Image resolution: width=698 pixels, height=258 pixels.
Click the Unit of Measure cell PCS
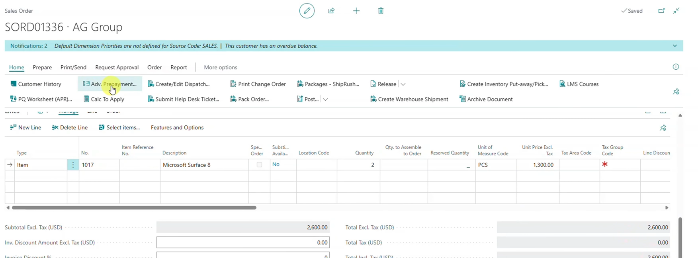pos(496,164)
